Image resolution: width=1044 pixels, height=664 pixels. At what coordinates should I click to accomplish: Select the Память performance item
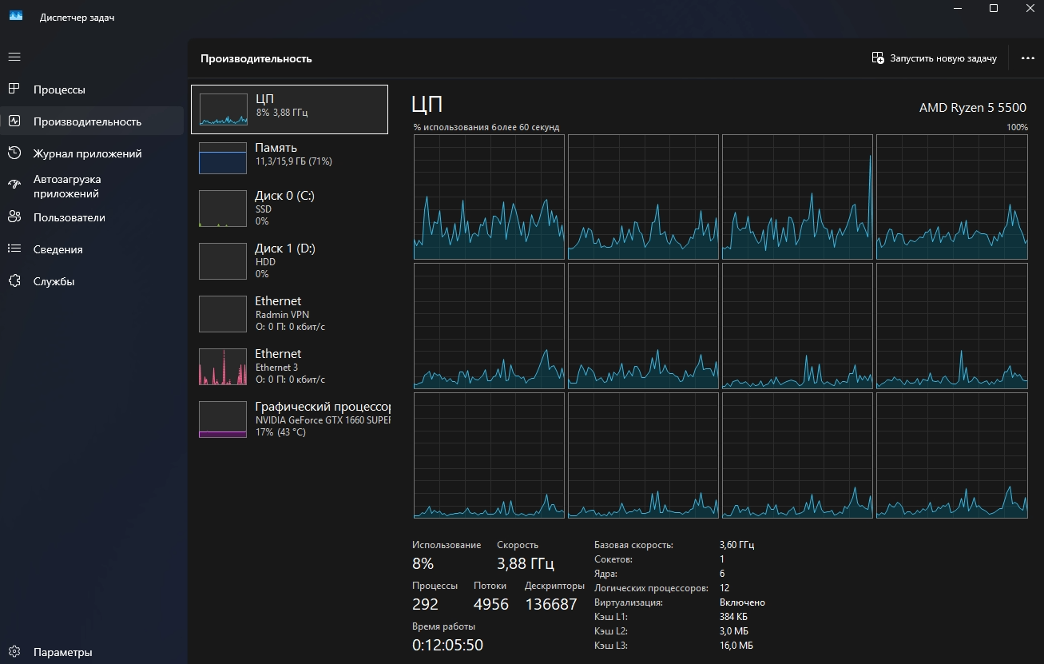coord(289,157)
